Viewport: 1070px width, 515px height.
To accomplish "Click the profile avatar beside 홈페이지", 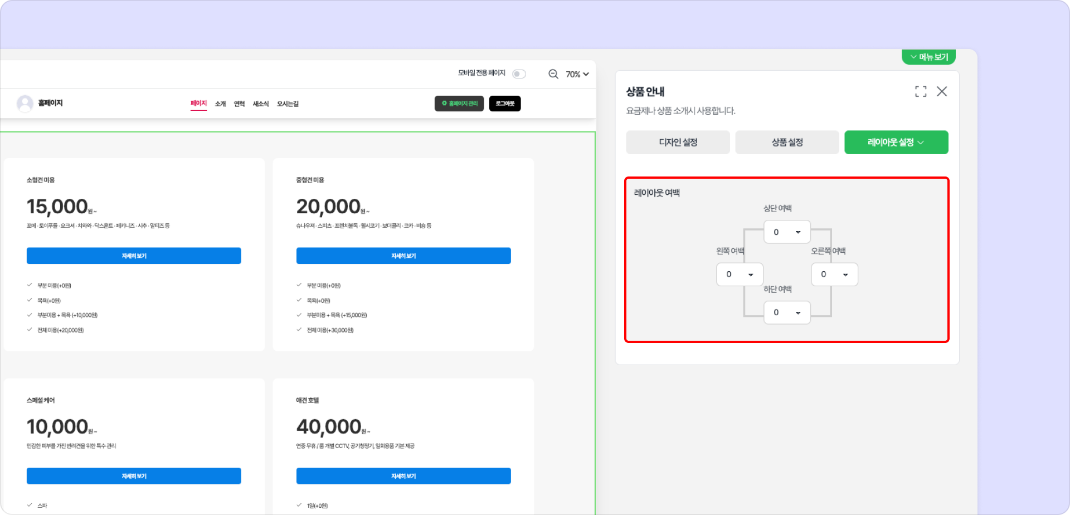I will click(x=25, y=103).
